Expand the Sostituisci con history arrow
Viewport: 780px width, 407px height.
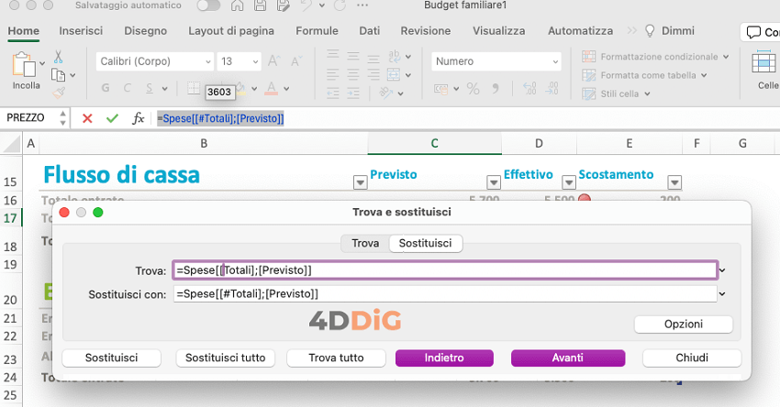click(x=722, y=293)
